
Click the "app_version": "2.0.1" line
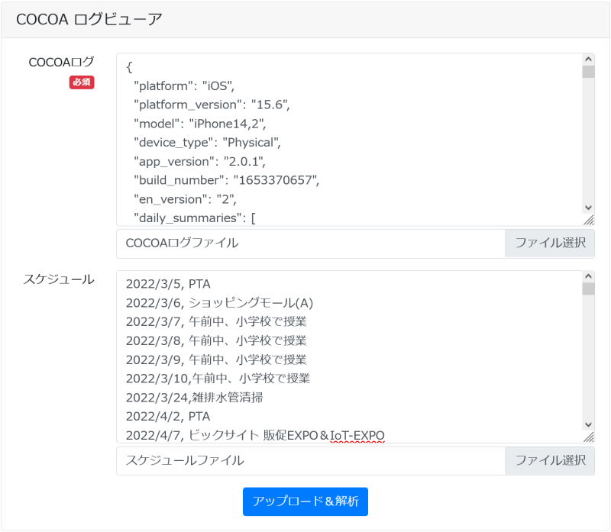coord(199,162)
